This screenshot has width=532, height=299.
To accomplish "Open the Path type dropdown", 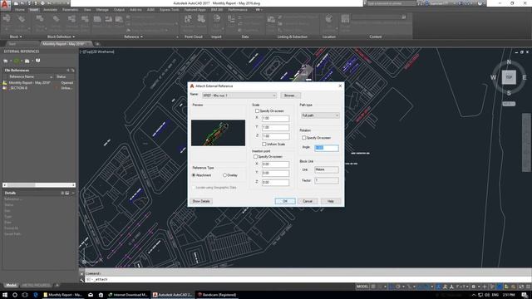I will point(320,115).
